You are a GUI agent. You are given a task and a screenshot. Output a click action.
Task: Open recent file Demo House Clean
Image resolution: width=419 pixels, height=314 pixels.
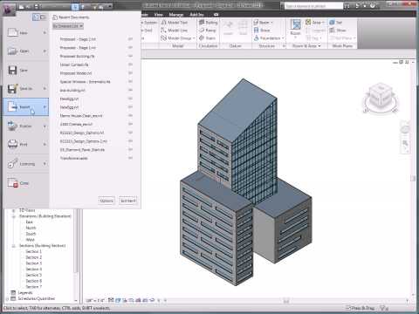point(81,116)
